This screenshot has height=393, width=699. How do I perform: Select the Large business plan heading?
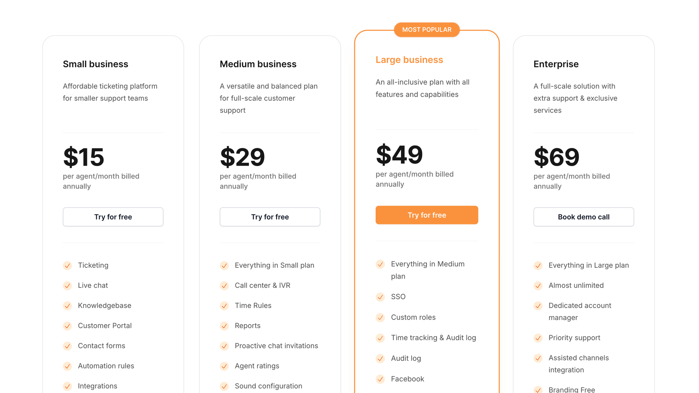coord(409,59)
